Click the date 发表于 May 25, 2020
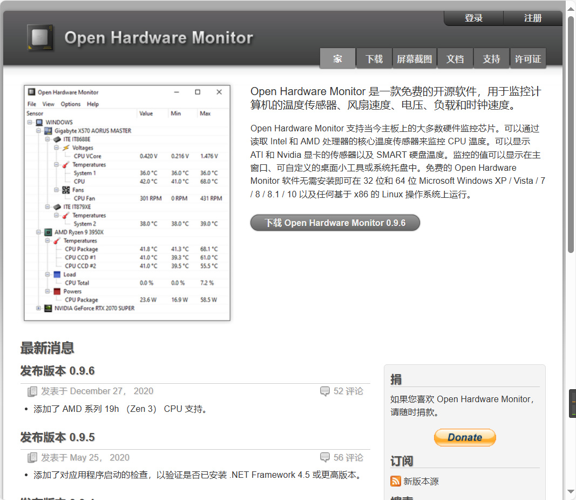576x500 pixels. [x=85, y=457]
